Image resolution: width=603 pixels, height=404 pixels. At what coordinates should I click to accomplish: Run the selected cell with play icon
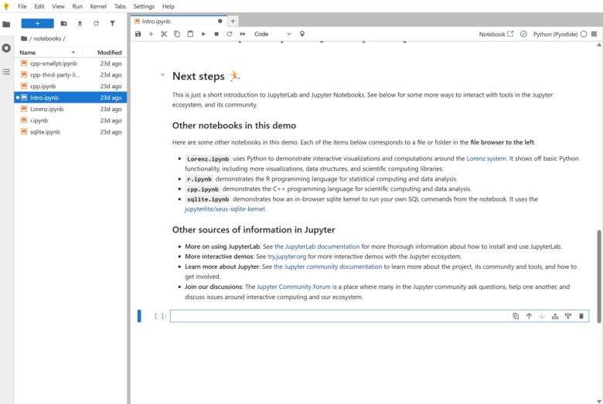click(x=203, y=34)
